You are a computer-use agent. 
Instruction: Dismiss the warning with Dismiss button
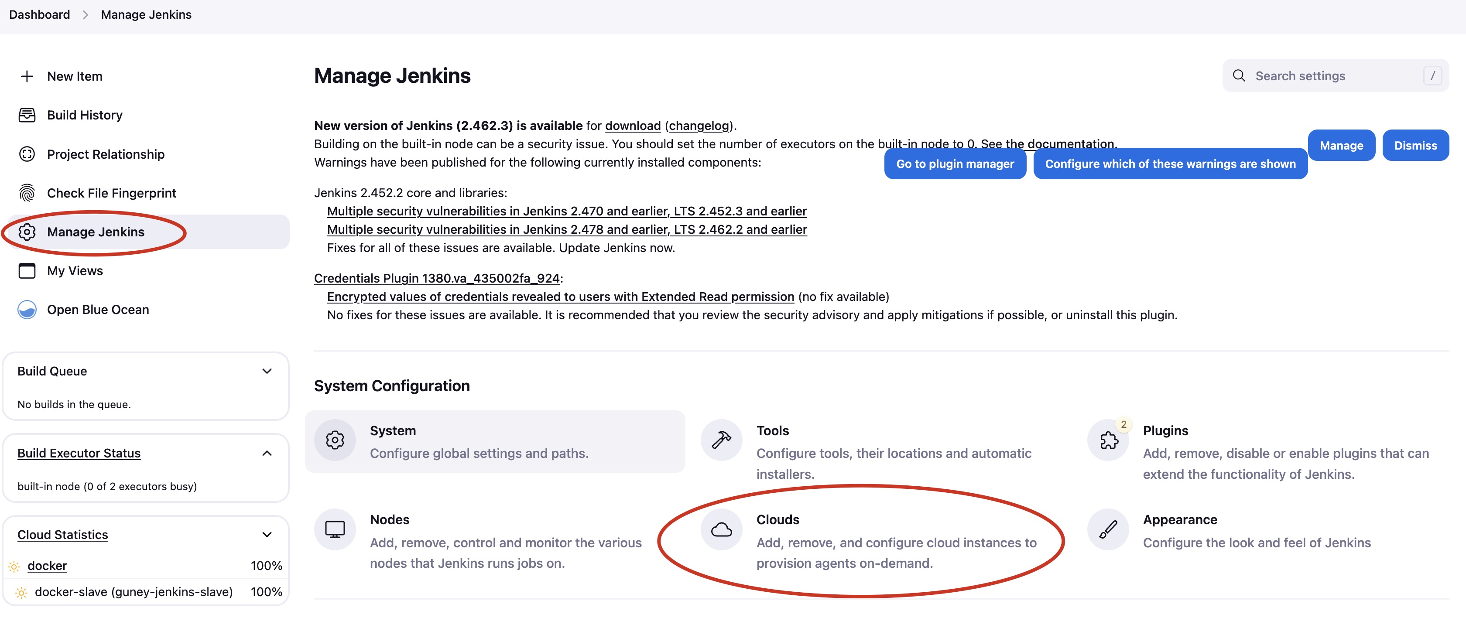click(x=1415, y=145)
